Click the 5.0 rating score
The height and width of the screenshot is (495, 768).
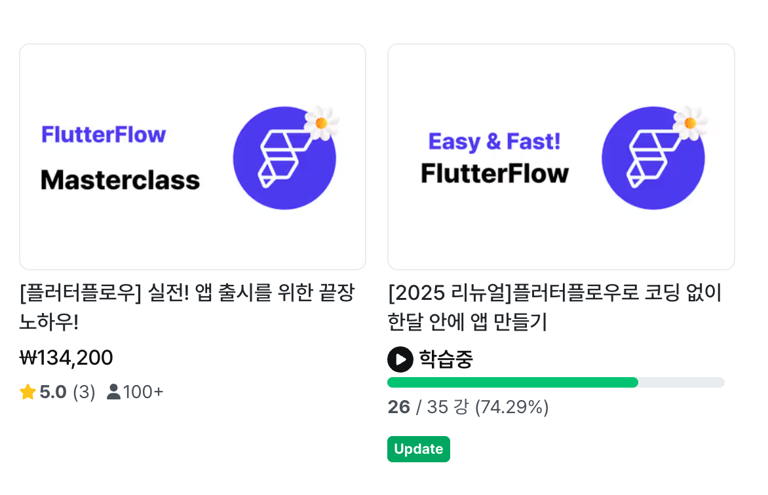53,392
